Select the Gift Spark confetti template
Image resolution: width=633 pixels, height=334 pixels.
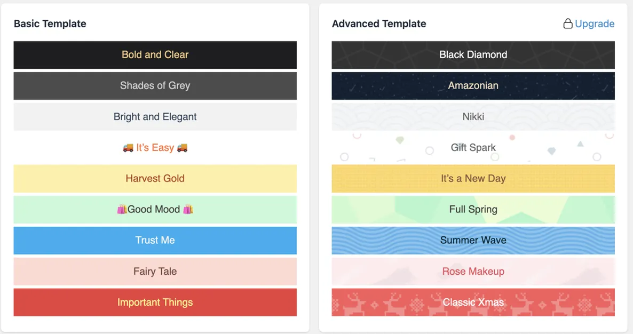(x=473, y=148)
